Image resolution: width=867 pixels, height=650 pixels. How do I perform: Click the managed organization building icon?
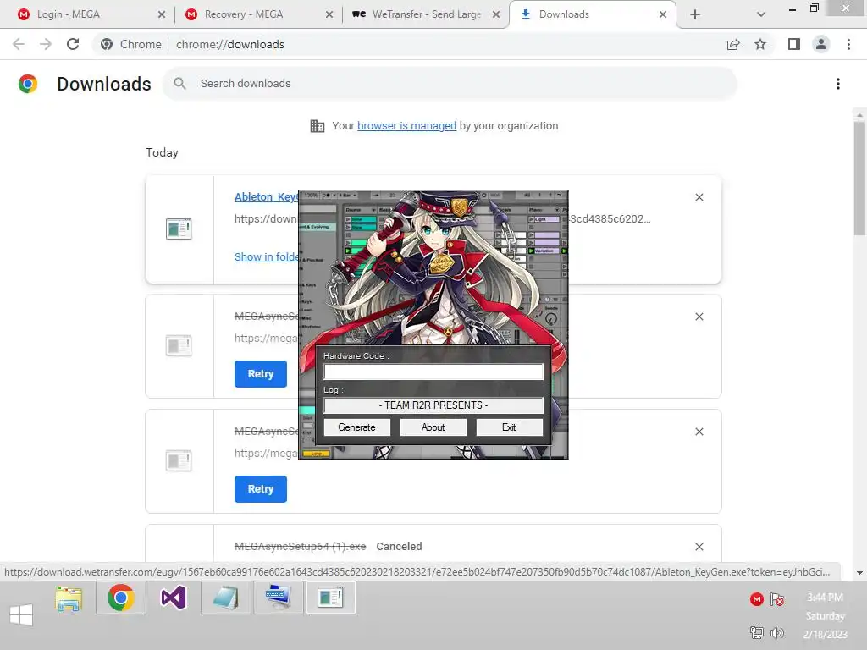click(x=318, y=126)
